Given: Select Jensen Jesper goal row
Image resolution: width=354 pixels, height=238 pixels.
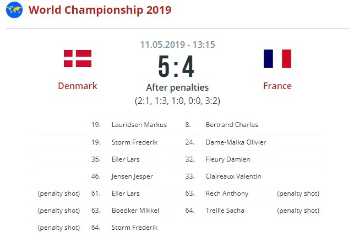Looking at the screenshot, I should tap(132, 176).
